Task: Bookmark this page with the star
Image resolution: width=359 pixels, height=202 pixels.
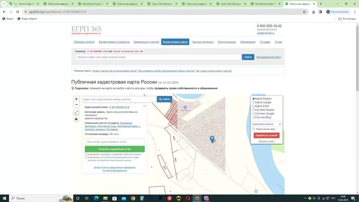Action: [304, 12]
